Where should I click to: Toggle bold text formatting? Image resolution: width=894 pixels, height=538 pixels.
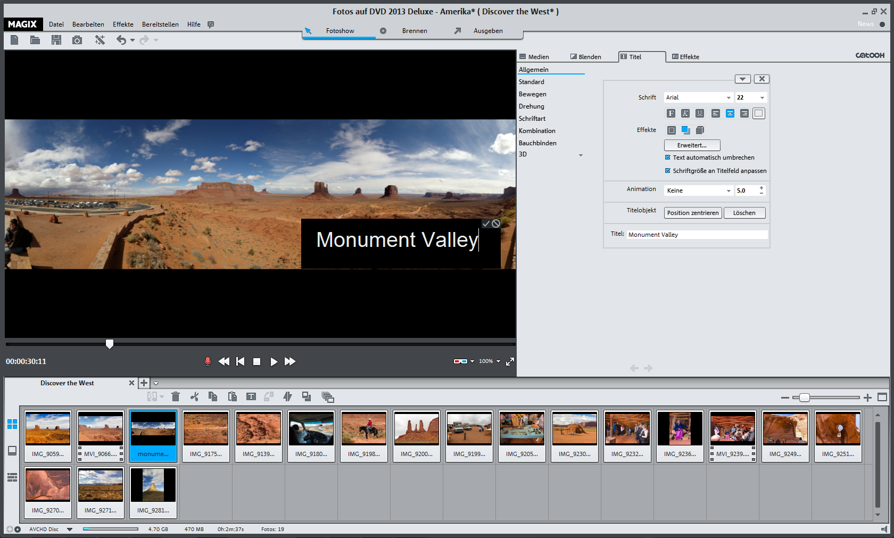click(x=671, y=113)
